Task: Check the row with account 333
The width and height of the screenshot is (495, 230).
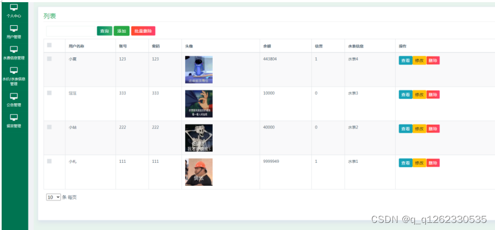Action: (x=49, y=93)
